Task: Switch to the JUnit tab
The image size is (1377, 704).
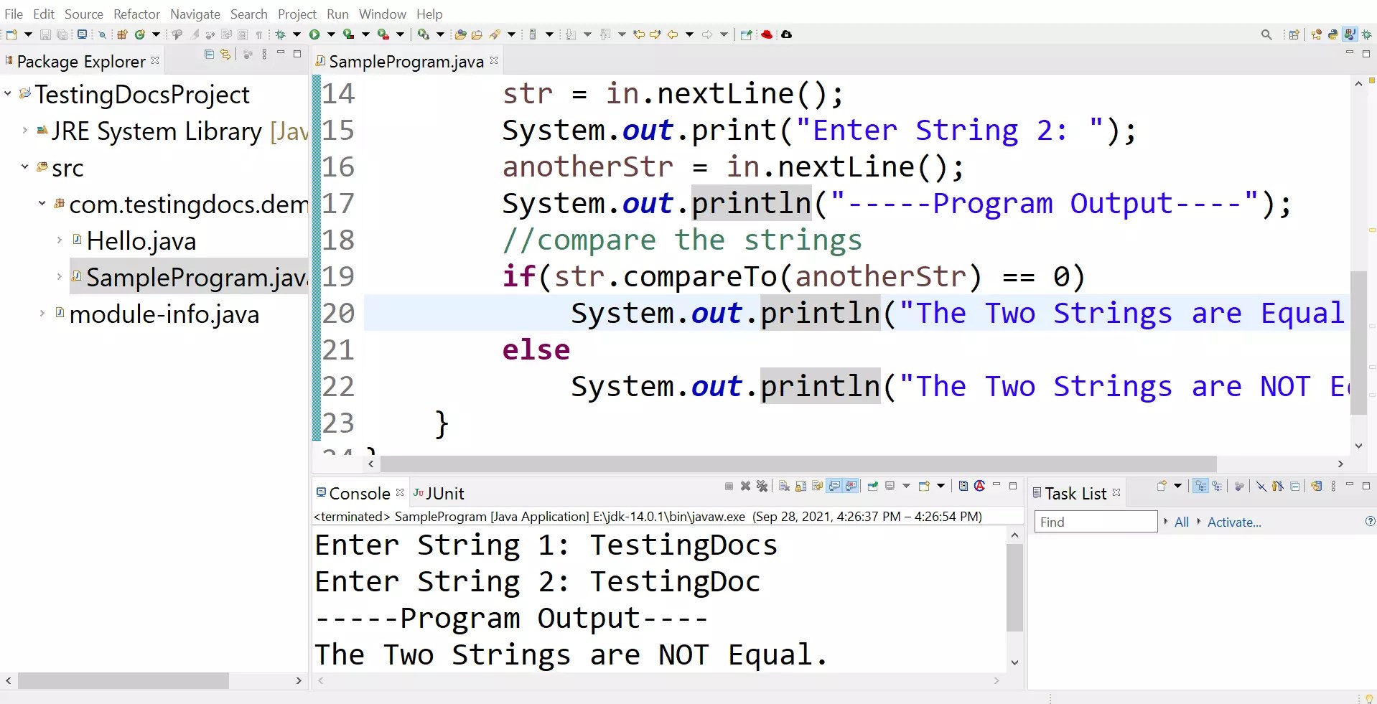Action: [440, 493]
